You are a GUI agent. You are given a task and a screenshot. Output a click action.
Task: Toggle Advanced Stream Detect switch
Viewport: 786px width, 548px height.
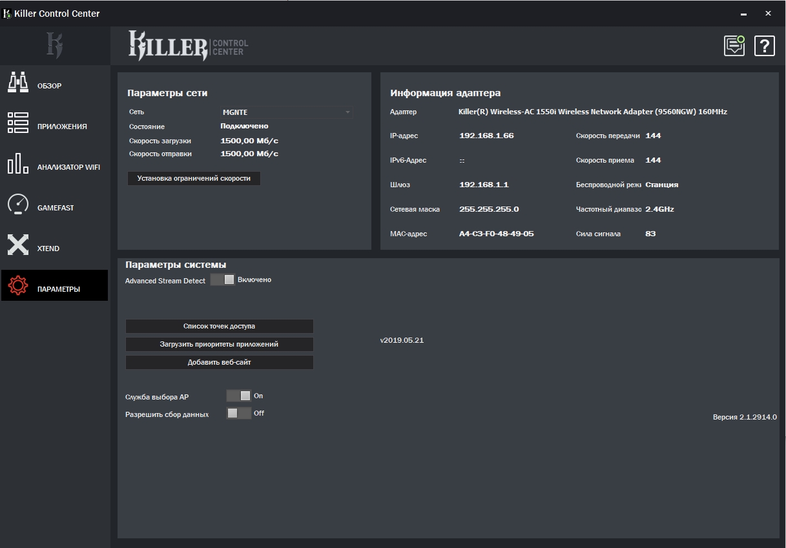(x=222, y=279)
